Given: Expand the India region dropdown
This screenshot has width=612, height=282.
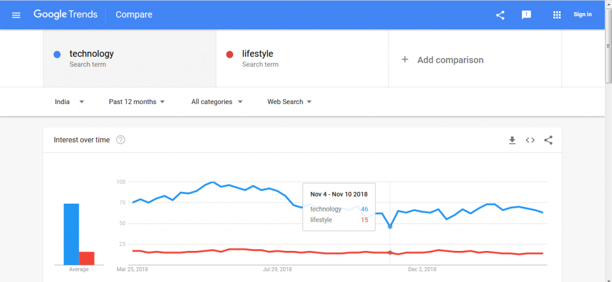Looking at the screenshot, I should (69, 102).
